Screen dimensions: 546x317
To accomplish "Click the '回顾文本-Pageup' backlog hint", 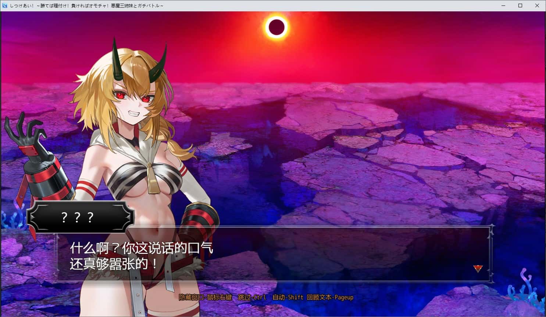I will 330,297.
